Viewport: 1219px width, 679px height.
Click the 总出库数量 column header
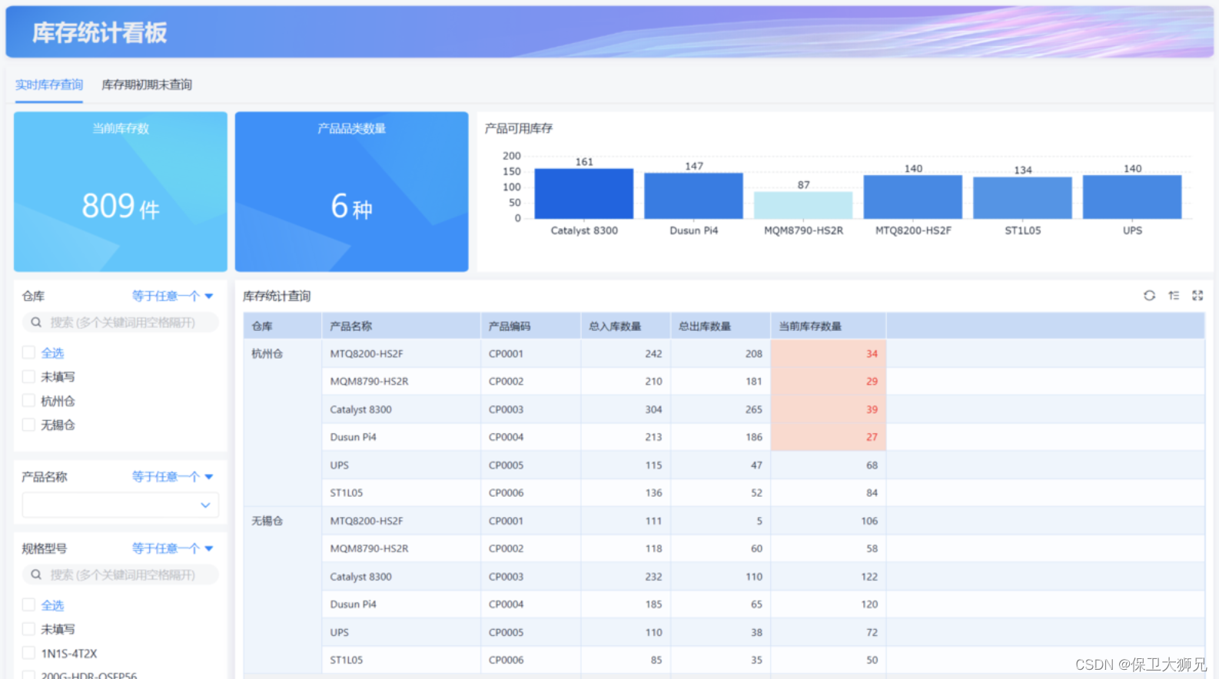coord(720,326)
